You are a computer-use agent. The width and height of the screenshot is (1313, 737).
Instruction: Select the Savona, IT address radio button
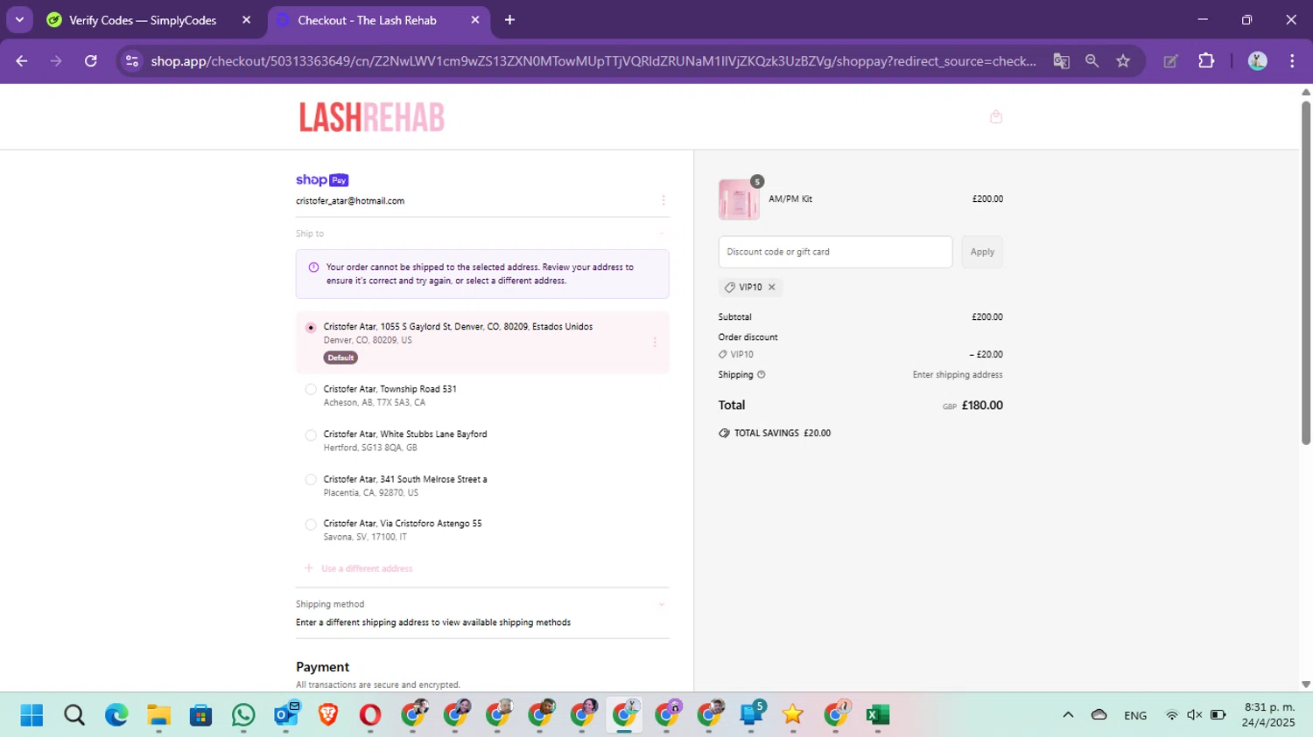point(311,525)
